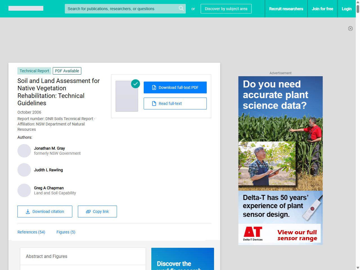Click the chain link icon in Copy link

pyautogui.click(x=88, y=211)
